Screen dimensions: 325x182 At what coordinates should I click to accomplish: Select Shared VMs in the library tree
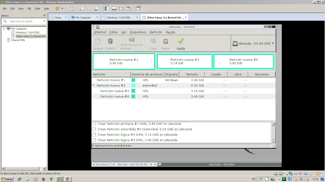pos(18,40)
